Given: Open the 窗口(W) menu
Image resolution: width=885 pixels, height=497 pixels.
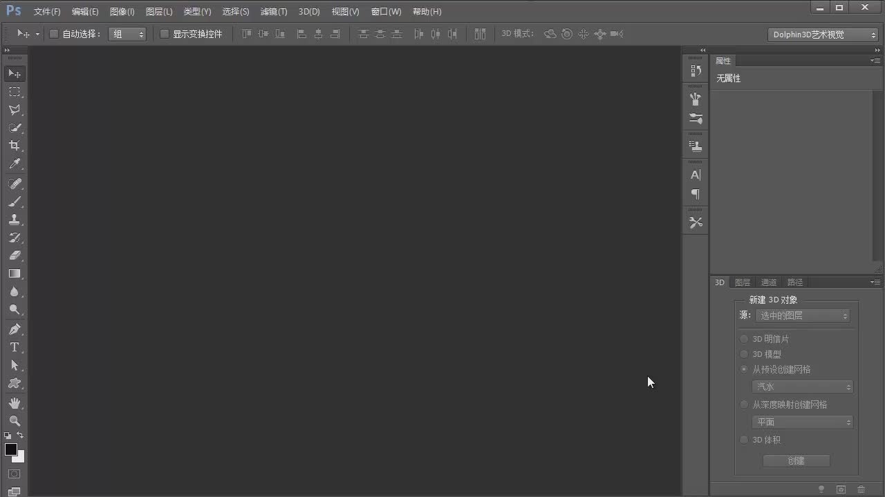Looking at the screenshot, I should point(386,12).
